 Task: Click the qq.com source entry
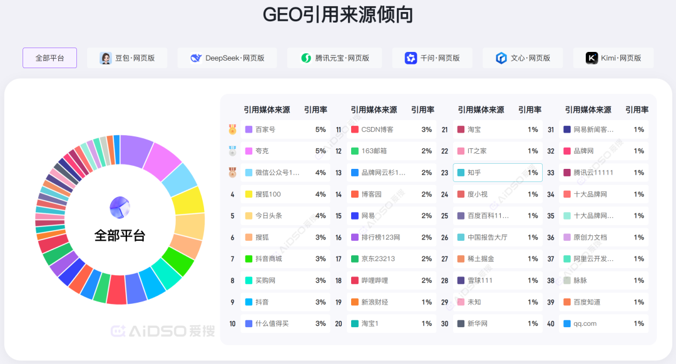(585, 324)
